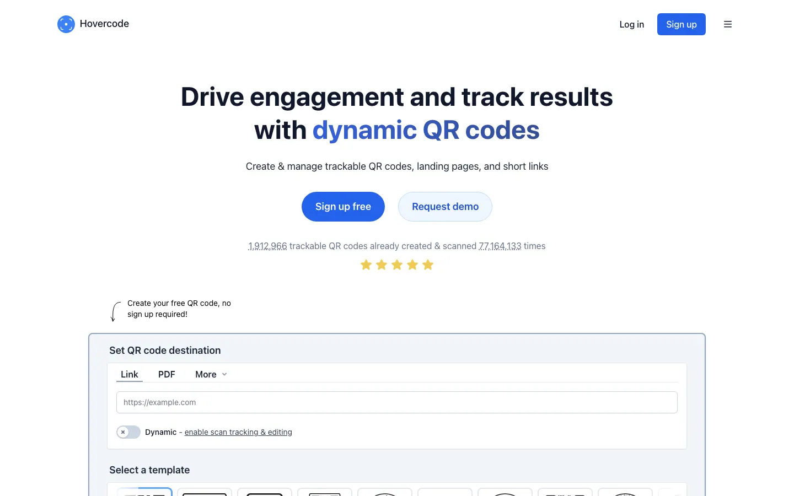Click the enable scan tracking & editing link
Image resolution: width=794 pixels, height=496 pixels.
tap(238, 432)
